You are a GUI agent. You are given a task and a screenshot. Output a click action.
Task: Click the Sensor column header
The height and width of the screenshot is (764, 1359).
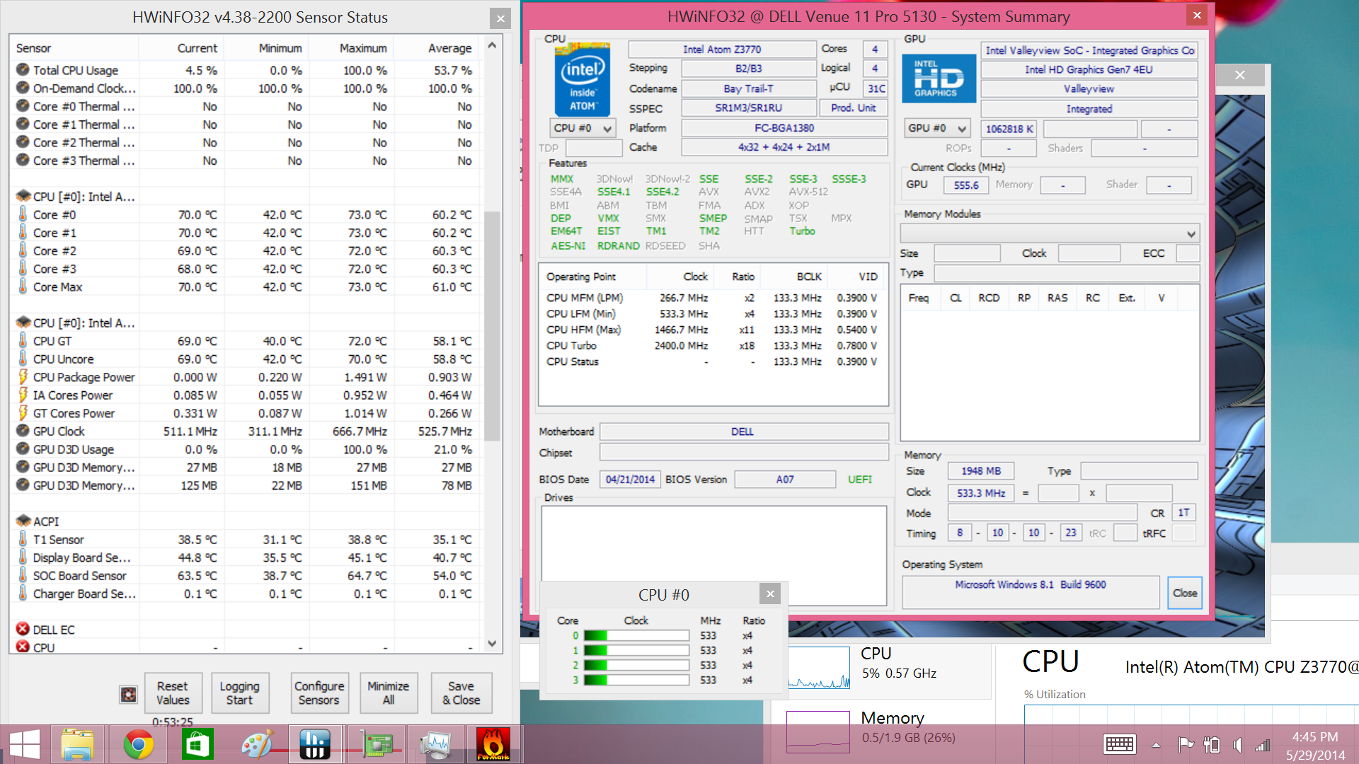tap(74, 48)
